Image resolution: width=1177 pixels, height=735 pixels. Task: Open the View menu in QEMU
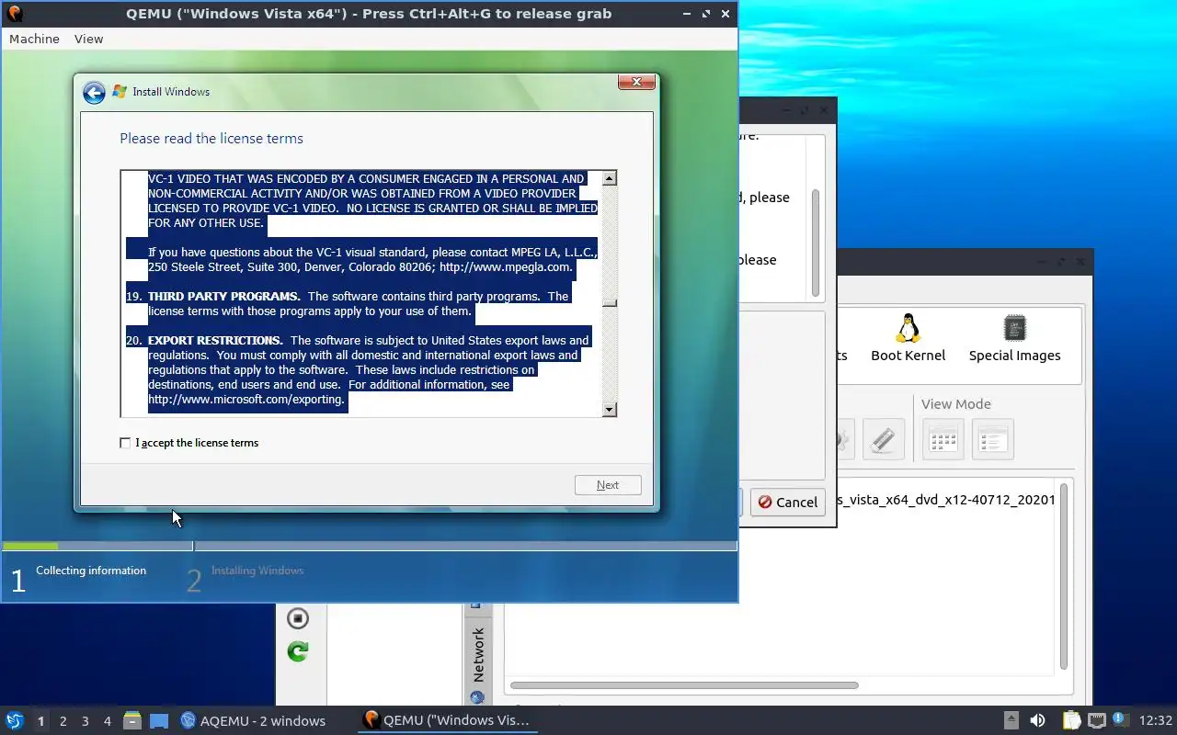pyautogui.click(x=88, y=39)
